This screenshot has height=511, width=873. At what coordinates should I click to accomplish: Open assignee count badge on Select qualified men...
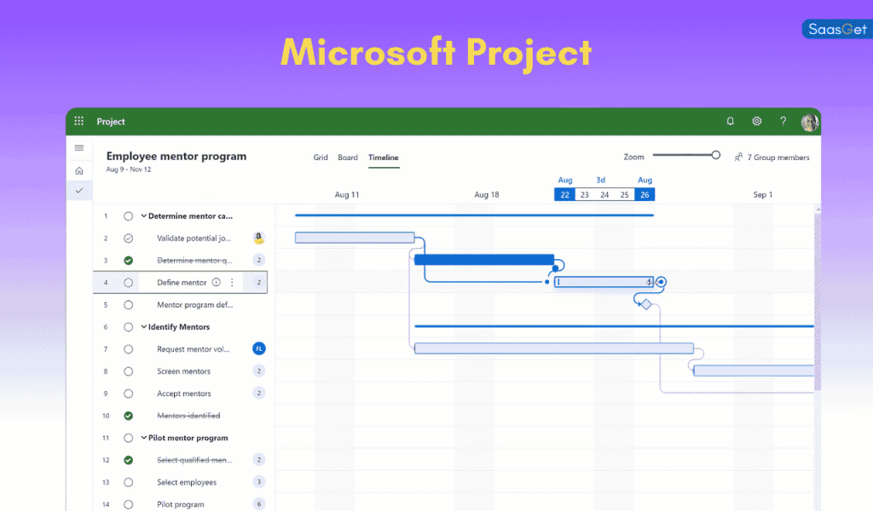click(259, 460)
